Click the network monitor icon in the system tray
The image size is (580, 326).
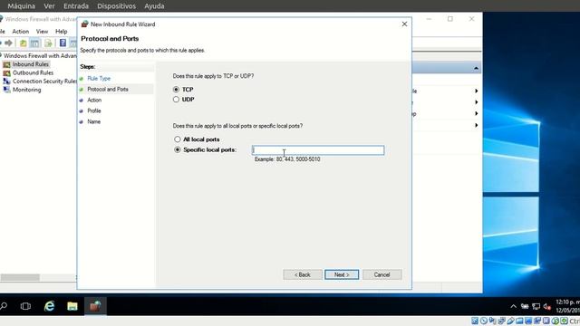[536, 306]
